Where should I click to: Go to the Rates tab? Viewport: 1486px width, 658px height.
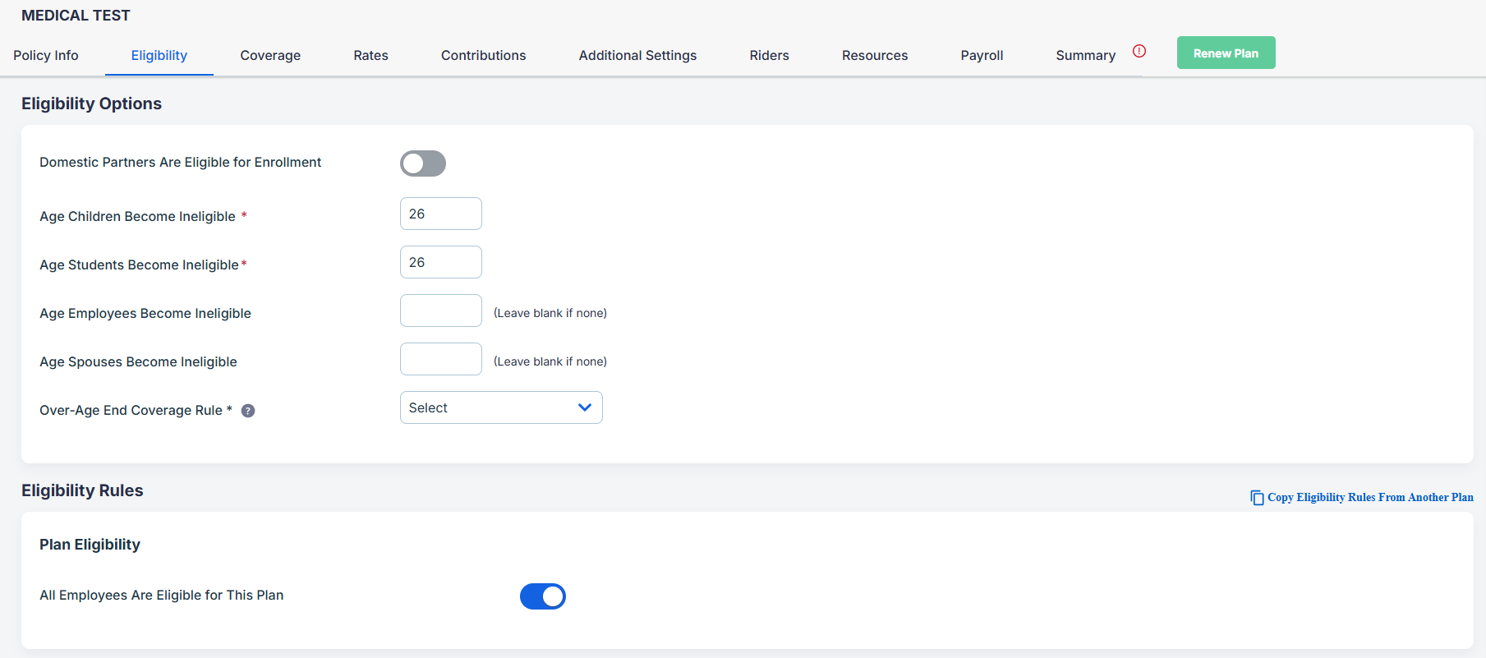coord(370,55)
